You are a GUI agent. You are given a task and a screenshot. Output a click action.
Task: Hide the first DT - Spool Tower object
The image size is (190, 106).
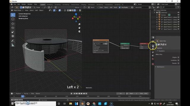point(178,17)
